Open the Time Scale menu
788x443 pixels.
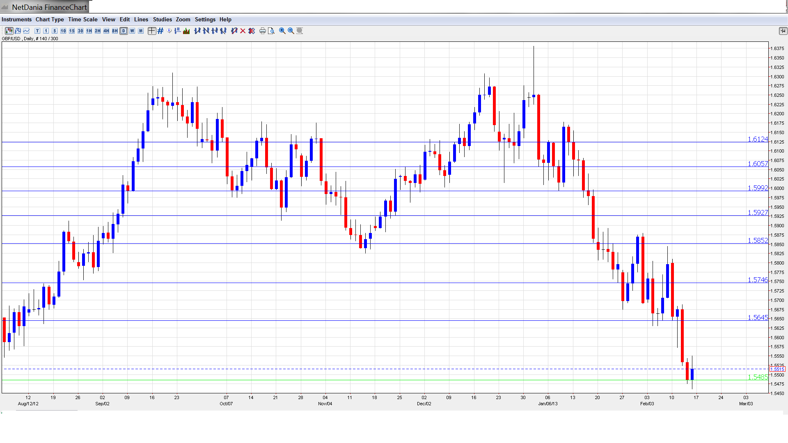tap(82, 19)
